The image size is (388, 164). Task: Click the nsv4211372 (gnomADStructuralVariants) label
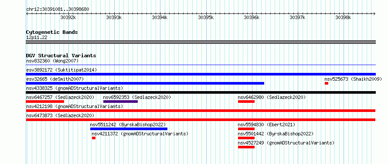tap(140, 134)
